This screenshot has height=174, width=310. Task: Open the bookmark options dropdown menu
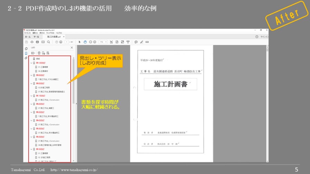(x=33, y=53)
